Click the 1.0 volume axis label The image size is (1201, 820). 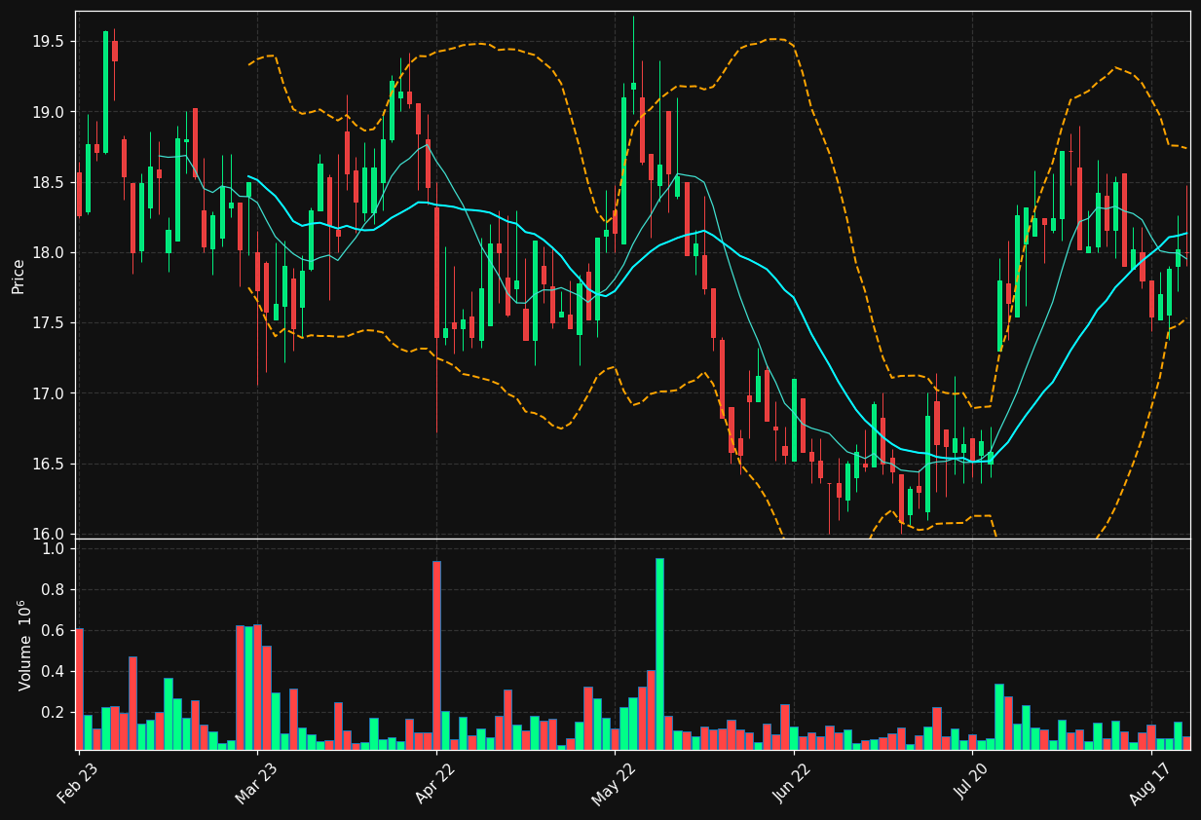coord(55,549)
